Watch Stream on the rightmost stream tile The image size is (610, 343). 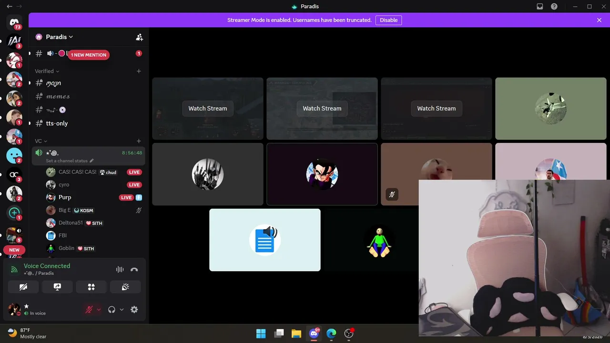[x=437, y=108]
